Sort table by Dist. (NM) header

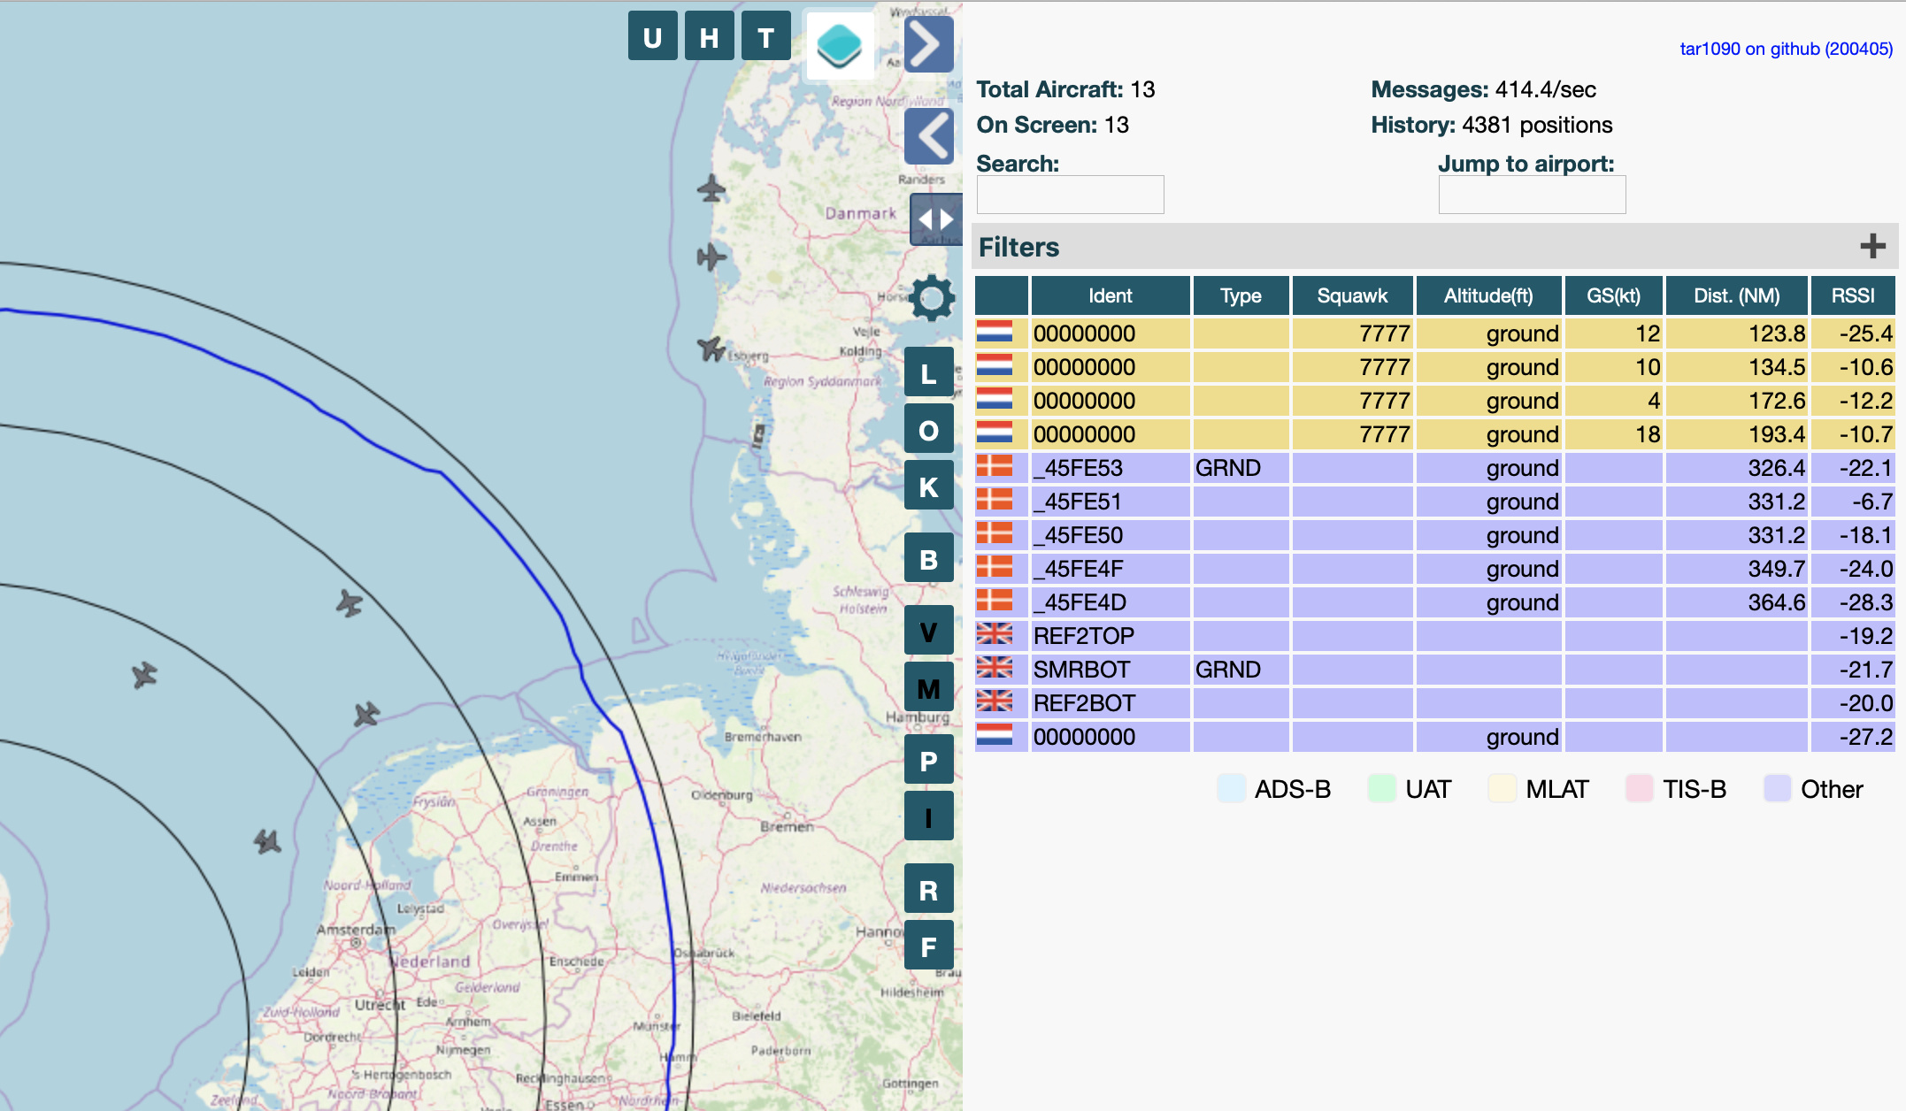(x=1736, y=295)
